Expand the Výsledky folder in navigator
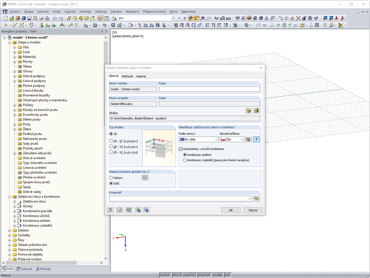Viewport: 370px width, 278px height. pyautogui.click(x=9, y=235)
